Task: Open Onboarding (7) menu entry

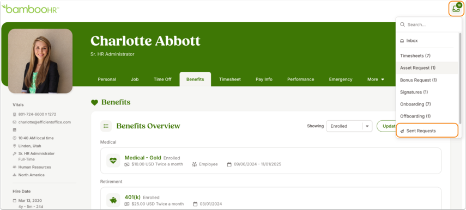Action: click(x=427, y=104)
